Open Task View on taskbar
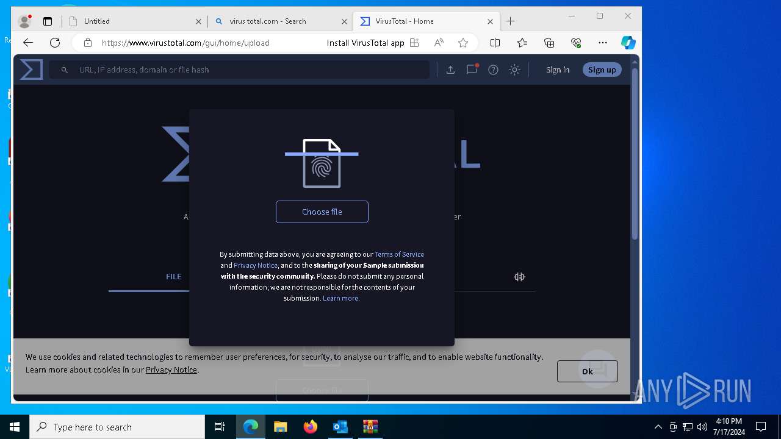781x439 pixels. click(x=220, y=427)
